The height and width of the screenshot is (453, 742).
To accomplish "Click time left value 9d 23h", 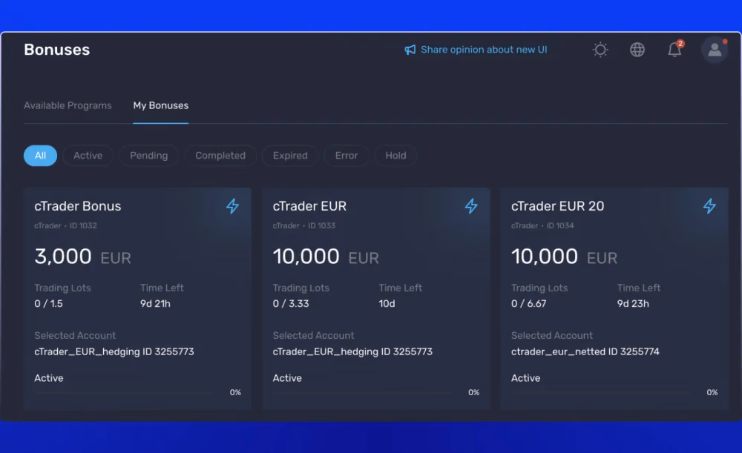I will pyautogui.click(x=633, y=303).
